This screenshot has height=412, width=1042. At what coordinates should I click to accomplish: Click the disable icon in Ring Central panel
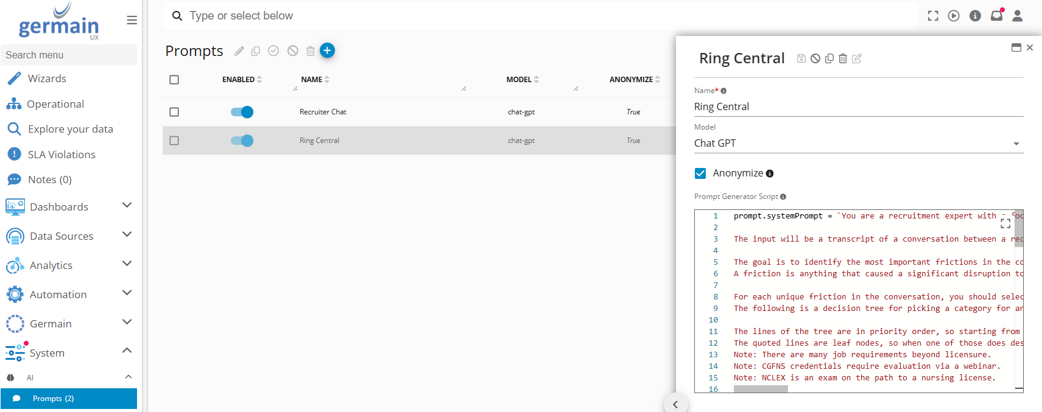(815, 58)
